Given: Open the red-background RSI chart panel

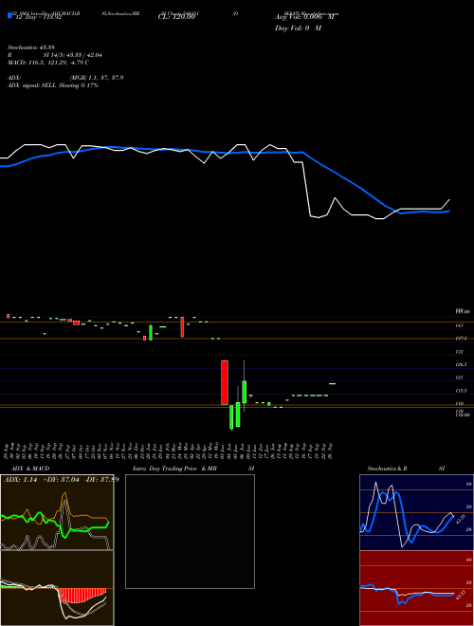Looking at the screenshot, I should point(416,588).
